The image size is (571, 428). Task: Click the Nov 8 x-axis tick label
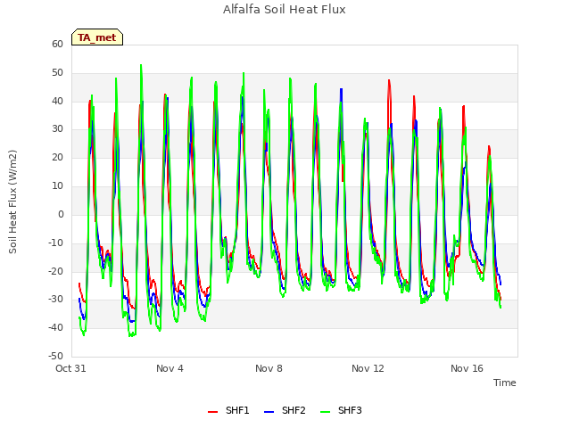click(269, 368)
